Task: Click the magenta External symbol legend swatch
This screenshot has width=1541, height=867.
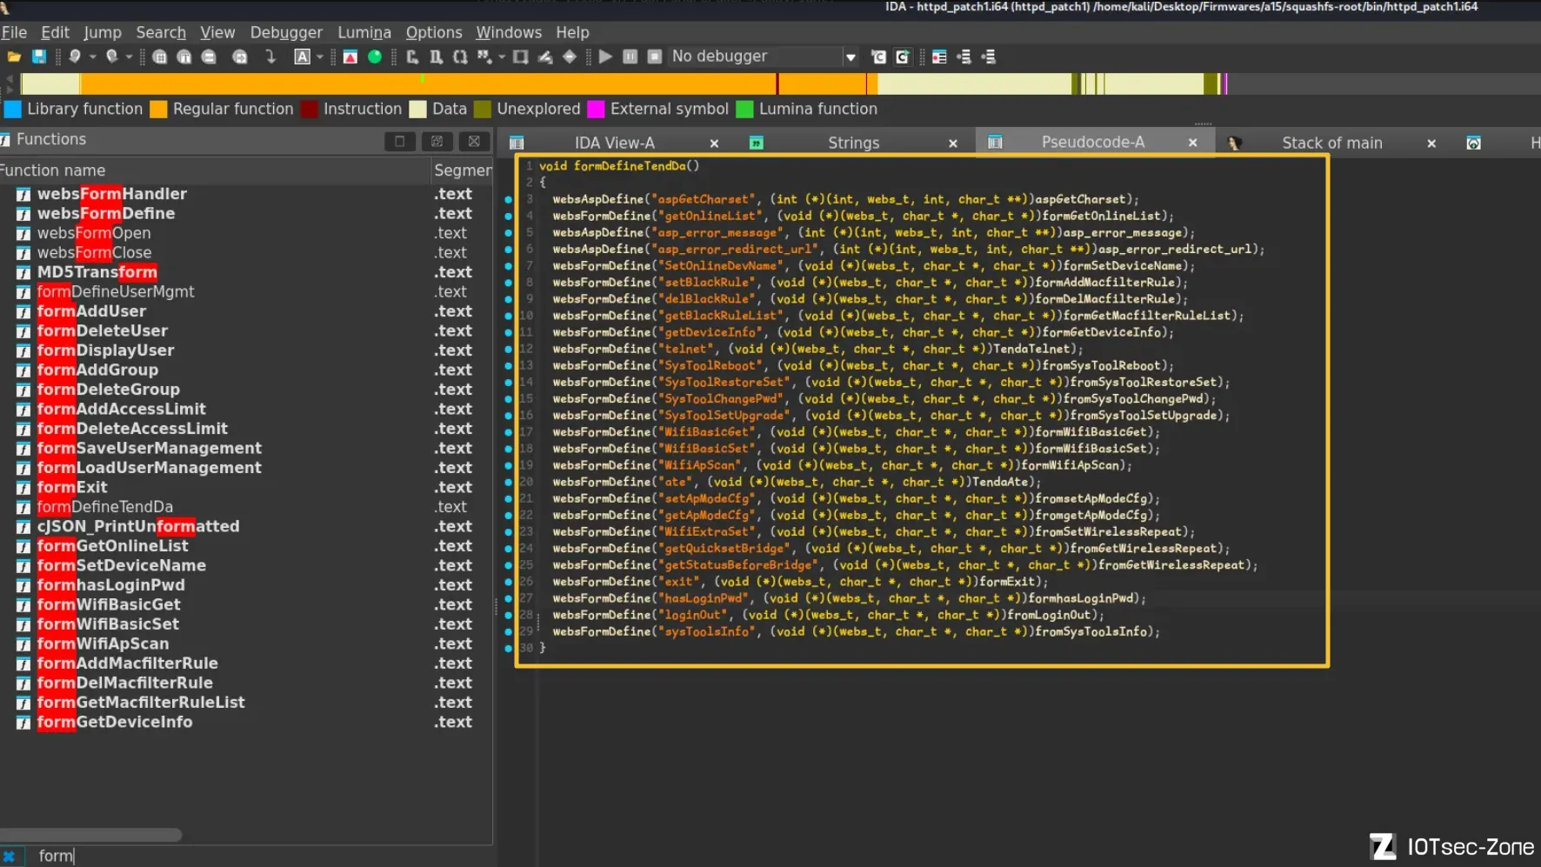Action: (x=596, y=110)
